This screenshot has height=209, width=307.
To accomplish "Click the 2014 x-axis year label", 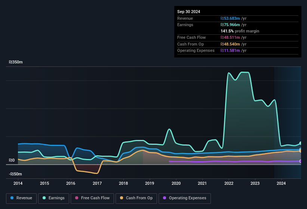I will [x=18, y=183].
